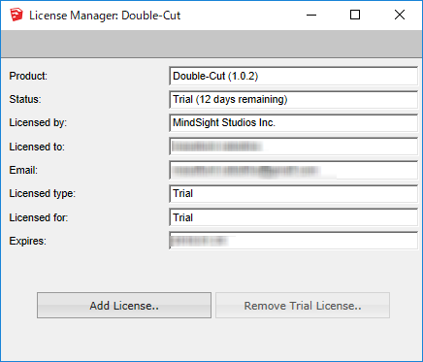This screenshot has width=423, height=362.
Task: Select the Licensed type field showing Trial
Action: (293, 193)
